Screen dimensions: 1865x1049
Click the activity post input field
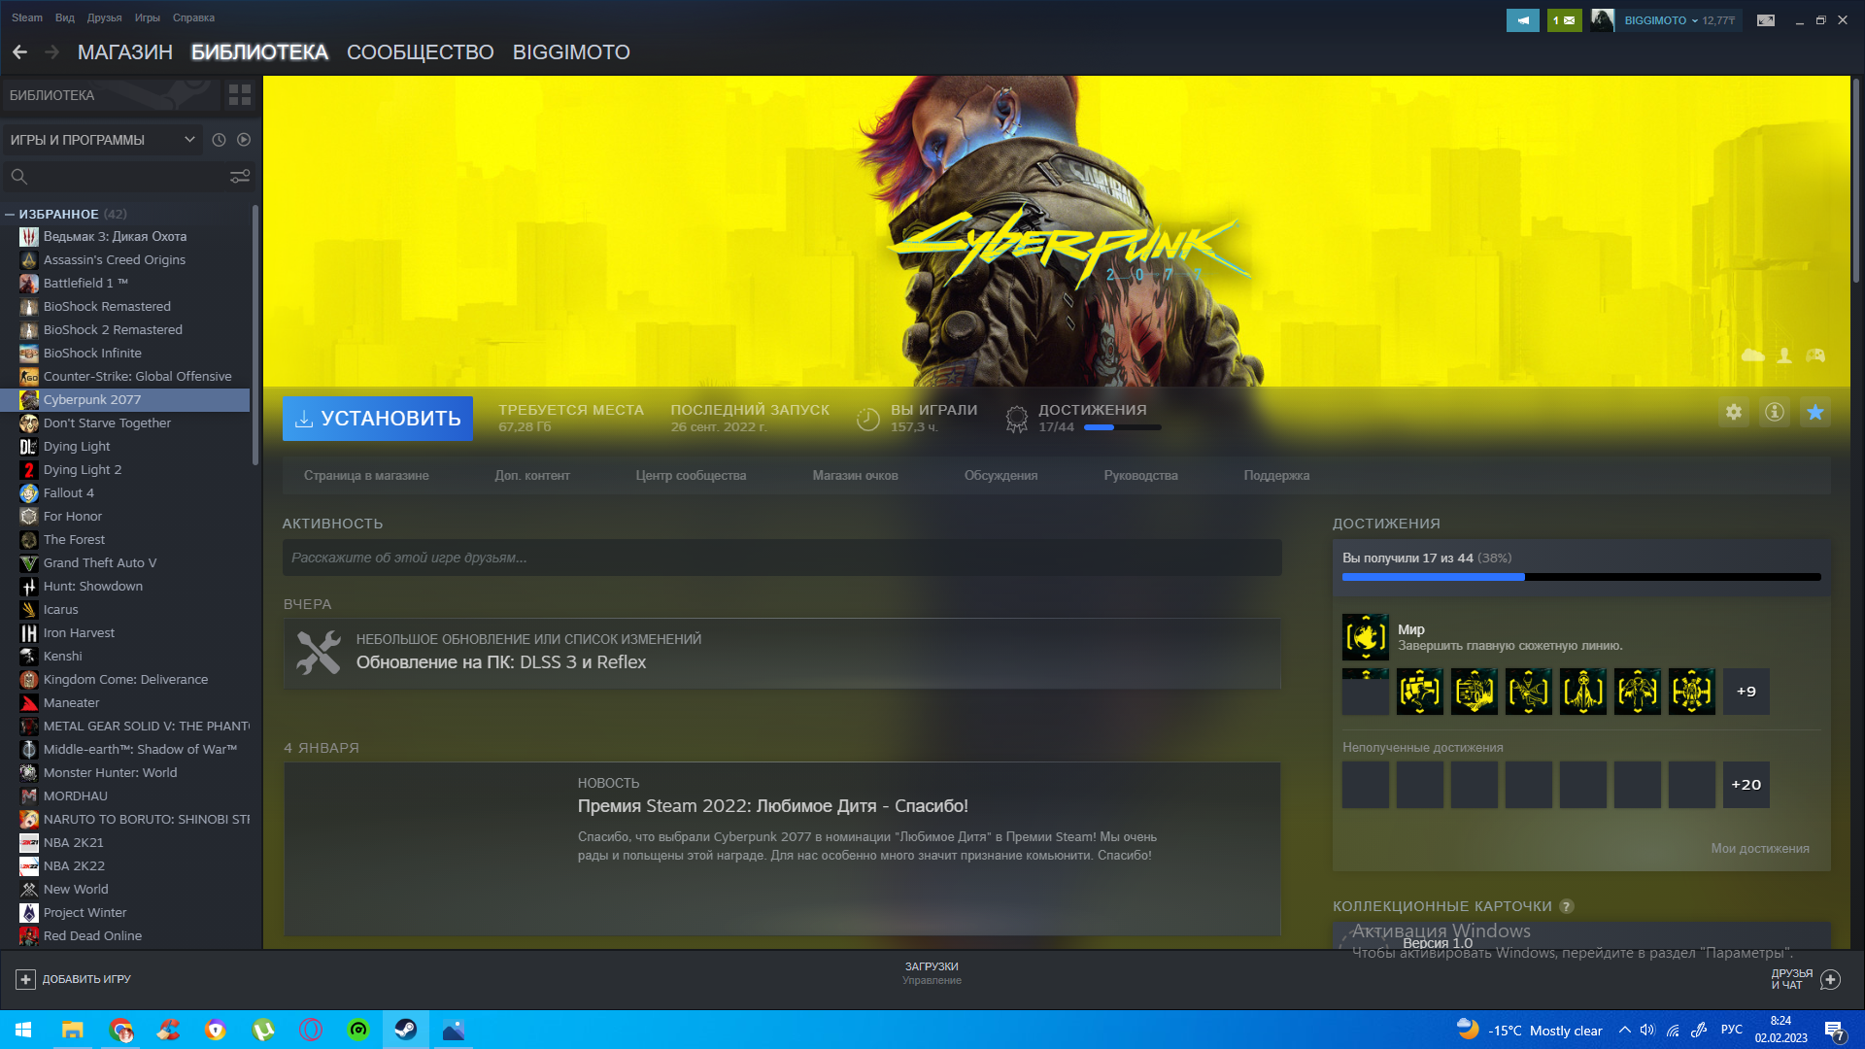click(x=782, y=558)
